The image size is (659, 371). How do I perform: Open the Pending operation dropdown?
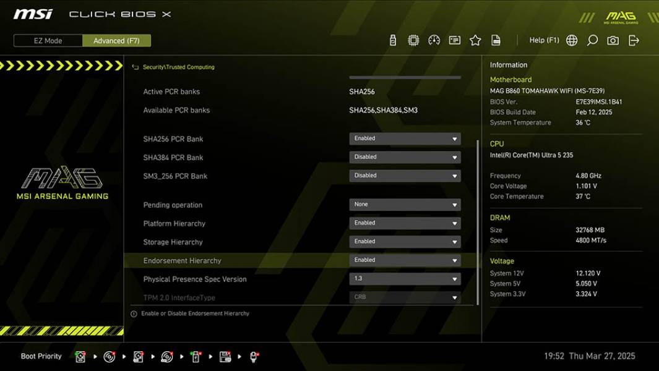click(x=405, y=205)
